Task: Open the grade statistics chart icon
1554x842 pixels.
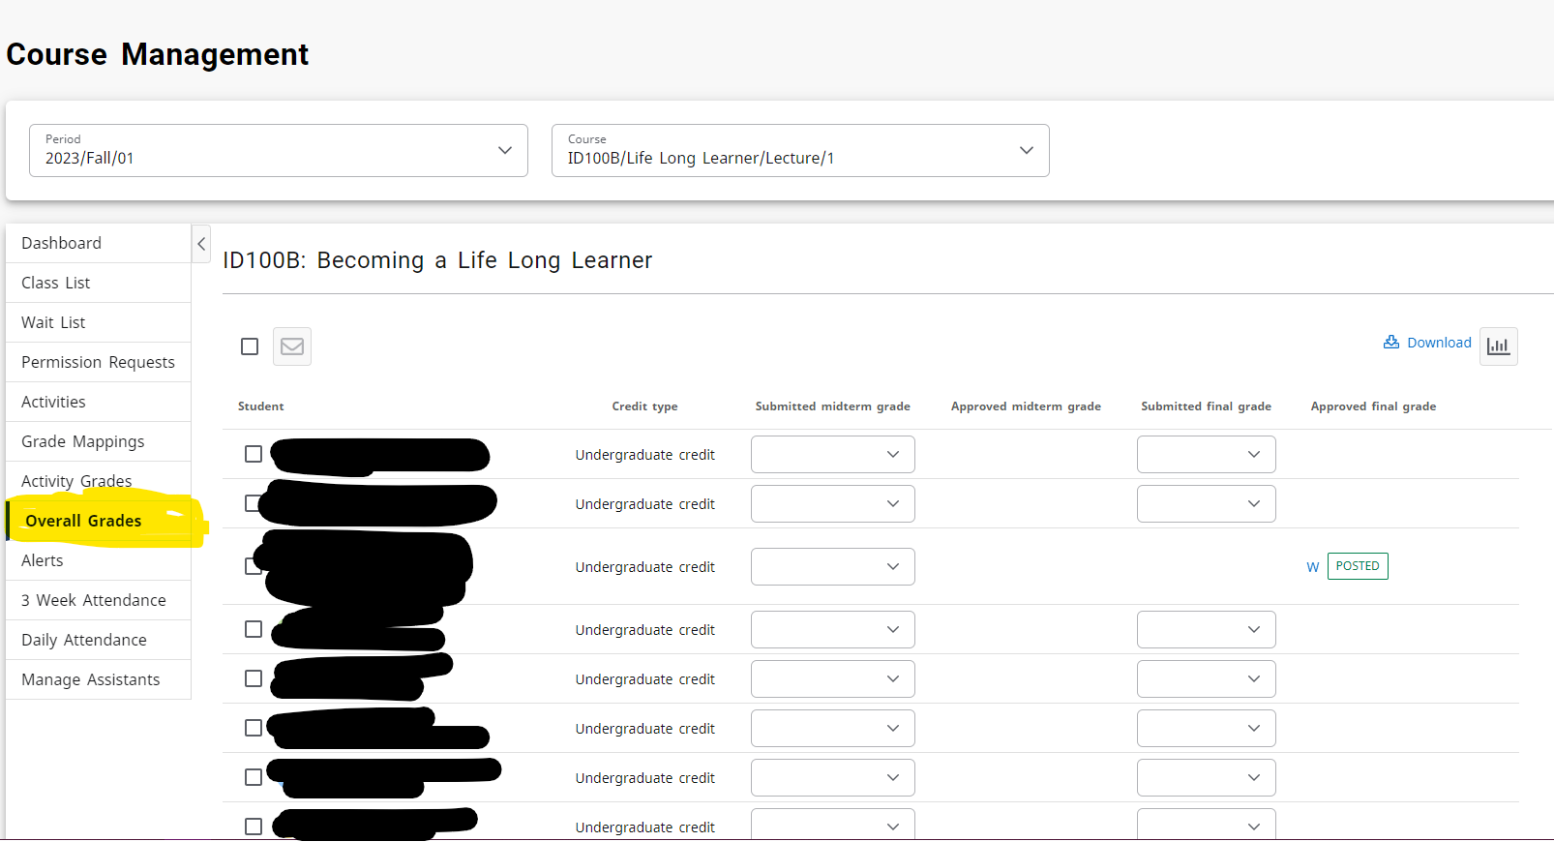Action: 1498,346
